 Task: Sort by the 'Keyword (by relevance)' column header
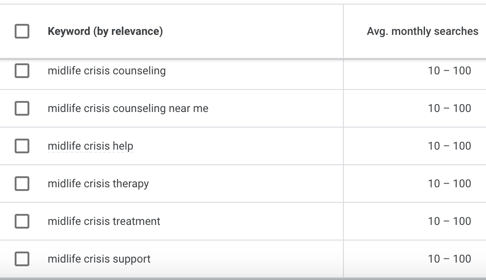(x=105, y=31)
